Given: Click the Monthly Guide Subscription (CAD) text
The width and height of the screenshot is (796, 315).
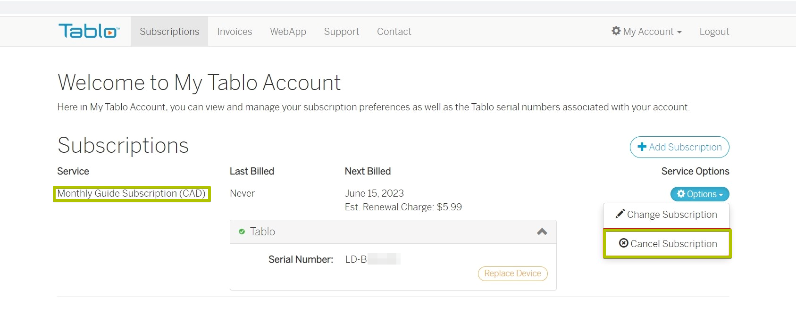Looking at the screenshot, I should [x=131, y=193].
